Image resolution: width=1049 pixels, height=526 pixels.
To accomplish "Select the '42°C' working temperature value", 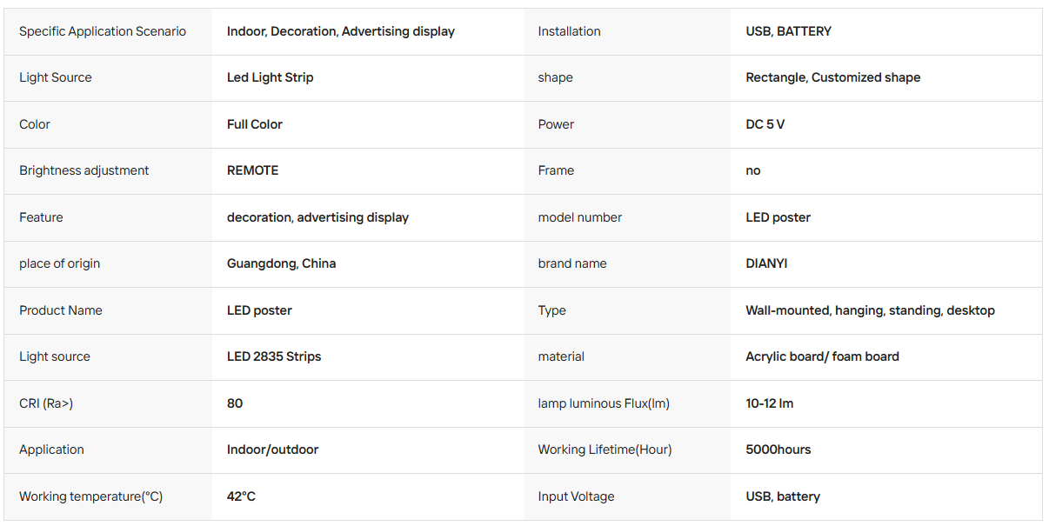I will pyautogui.click(x=241, y=496).
